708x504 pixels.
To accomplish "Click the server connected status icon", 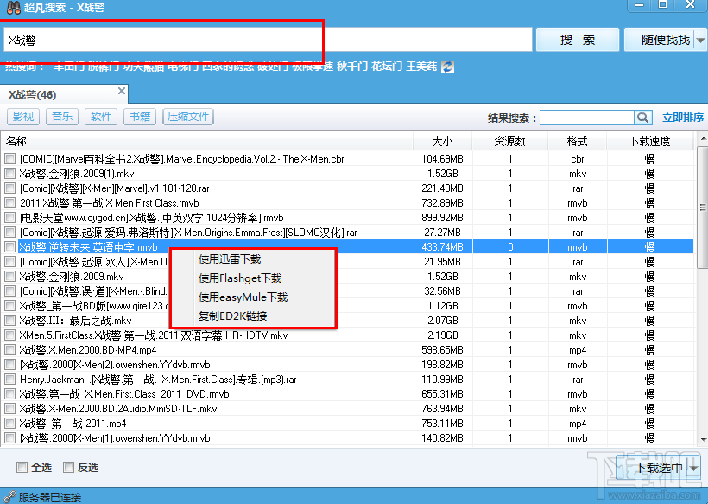I will [x=9, y=497].
